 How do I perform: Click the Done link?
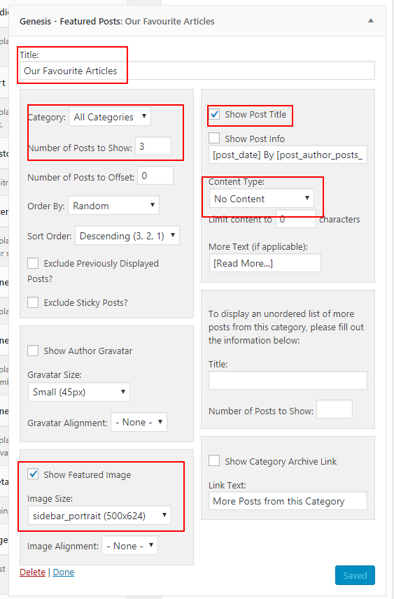coord(64,572)
